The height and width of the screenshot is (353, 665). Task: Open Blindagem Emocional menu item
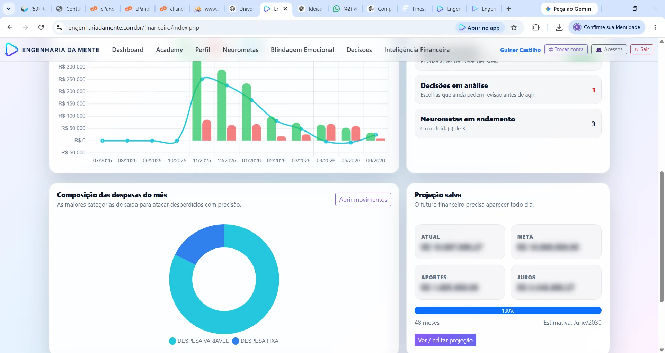pyautogui.click(x=302, y=50)
